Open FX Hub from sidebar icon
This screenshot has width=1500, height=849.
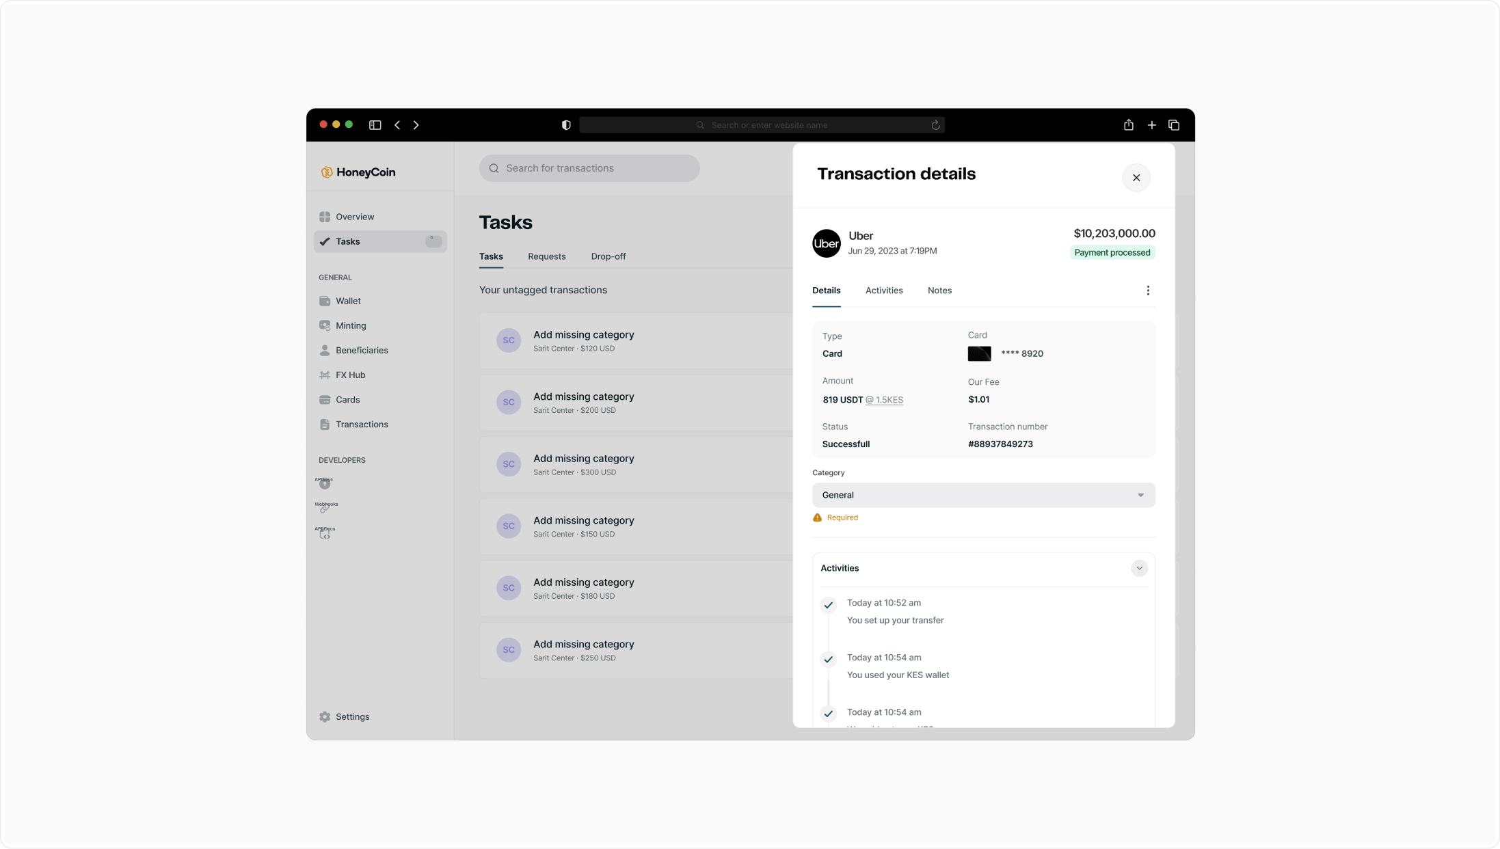(325, 375)
